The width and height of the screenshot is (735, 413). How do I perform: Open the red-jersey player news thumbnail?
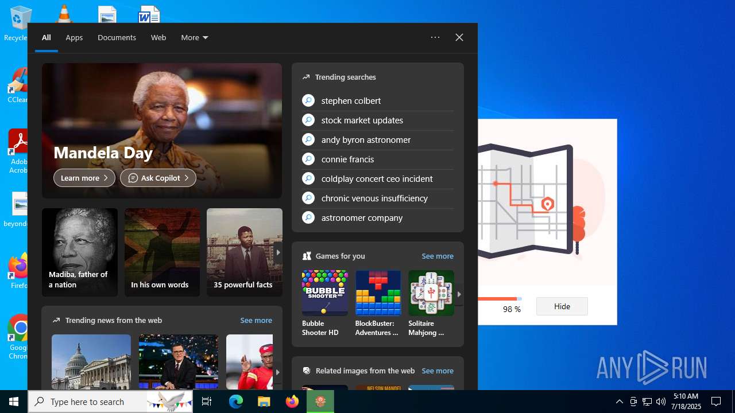tap(249, 362)
